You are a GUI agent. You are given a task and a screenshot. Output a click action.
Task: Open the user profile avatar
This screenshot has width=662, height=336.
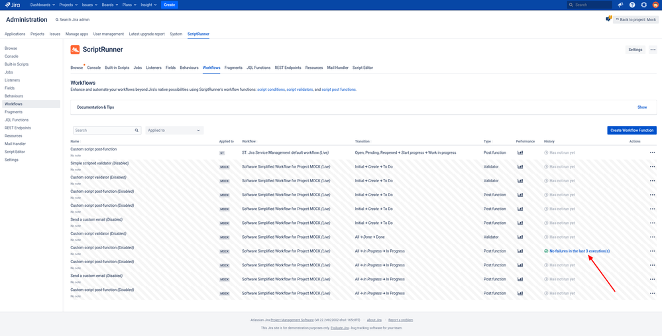coord(655,5)
